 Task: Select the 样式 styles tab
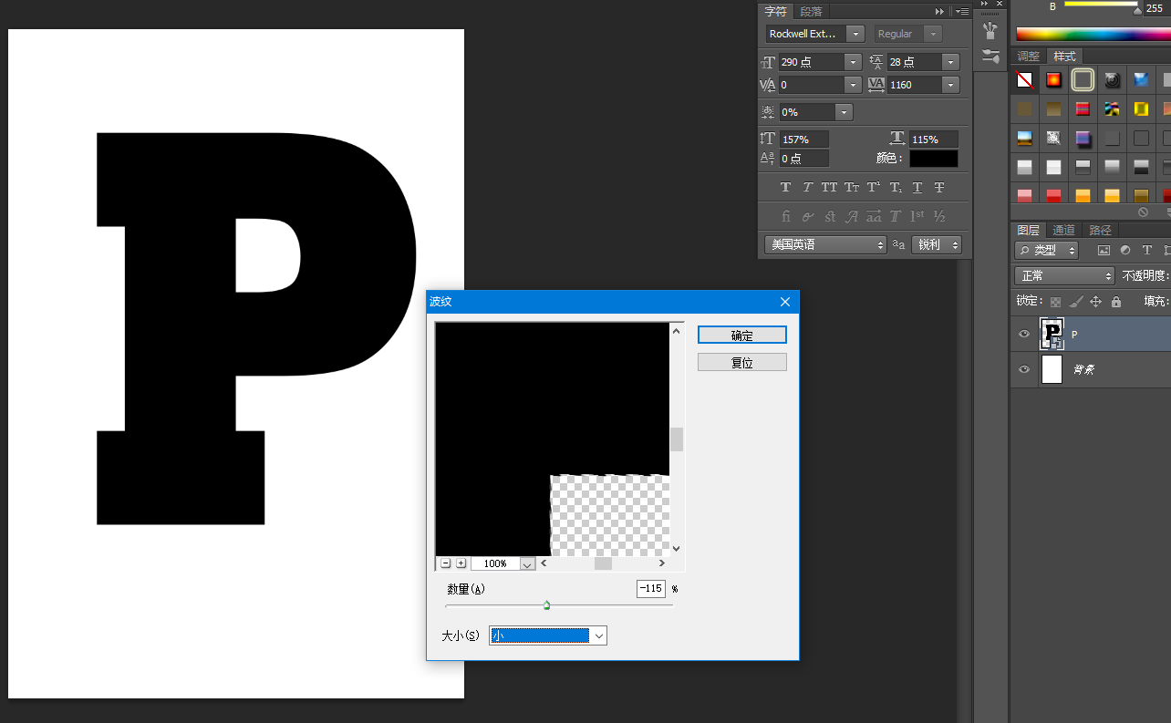click(1064, 57)
